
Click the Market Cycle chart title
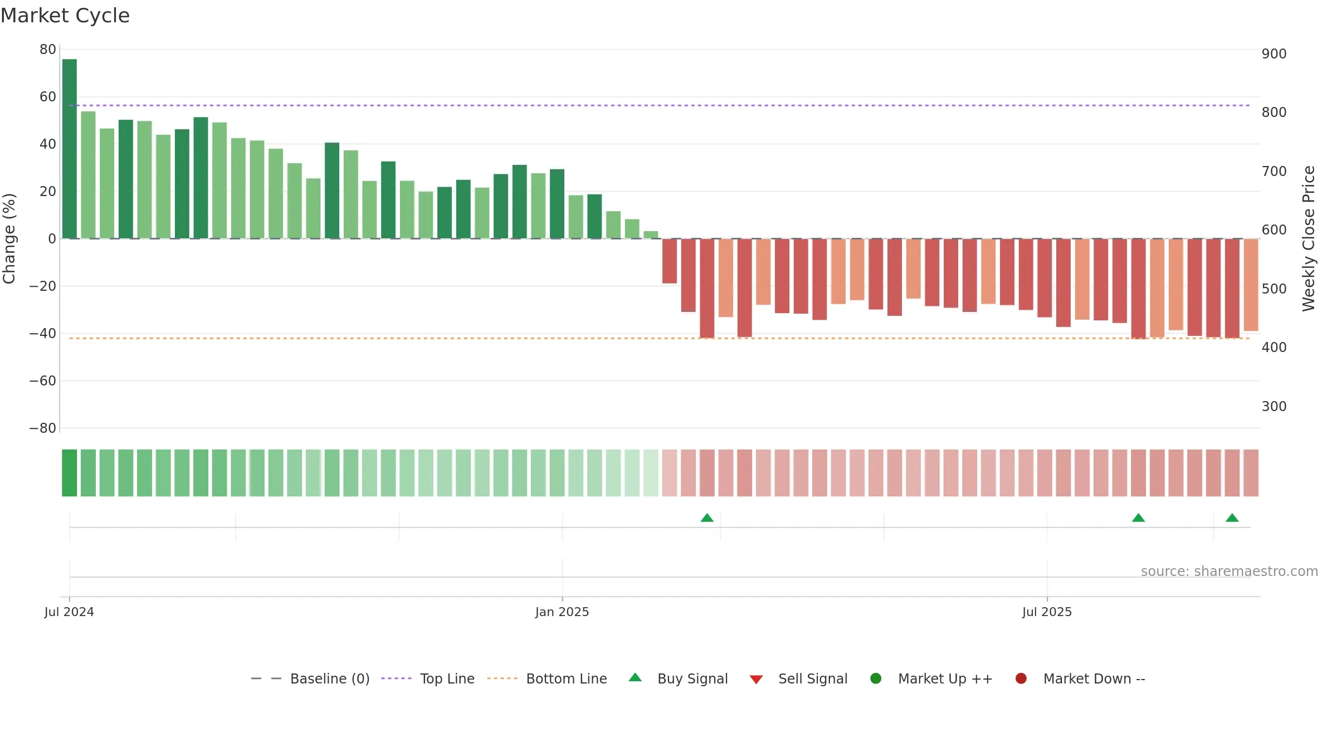(65, 16)
